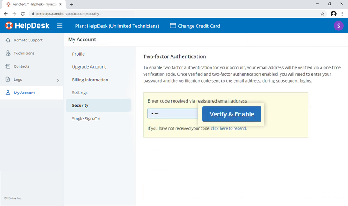The image size is (348, 206).
Task: Click the HelpDesk logo icon
Action: [x=9, y=26]
